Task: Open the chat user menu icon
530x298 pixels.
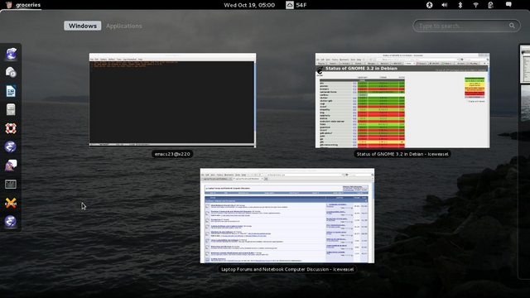Action: click(508, 4)
